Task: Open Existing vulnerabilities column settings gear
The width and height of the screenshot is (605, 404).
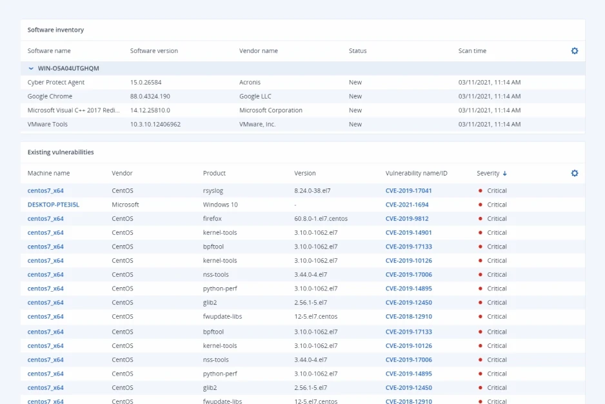Action: 575,173
